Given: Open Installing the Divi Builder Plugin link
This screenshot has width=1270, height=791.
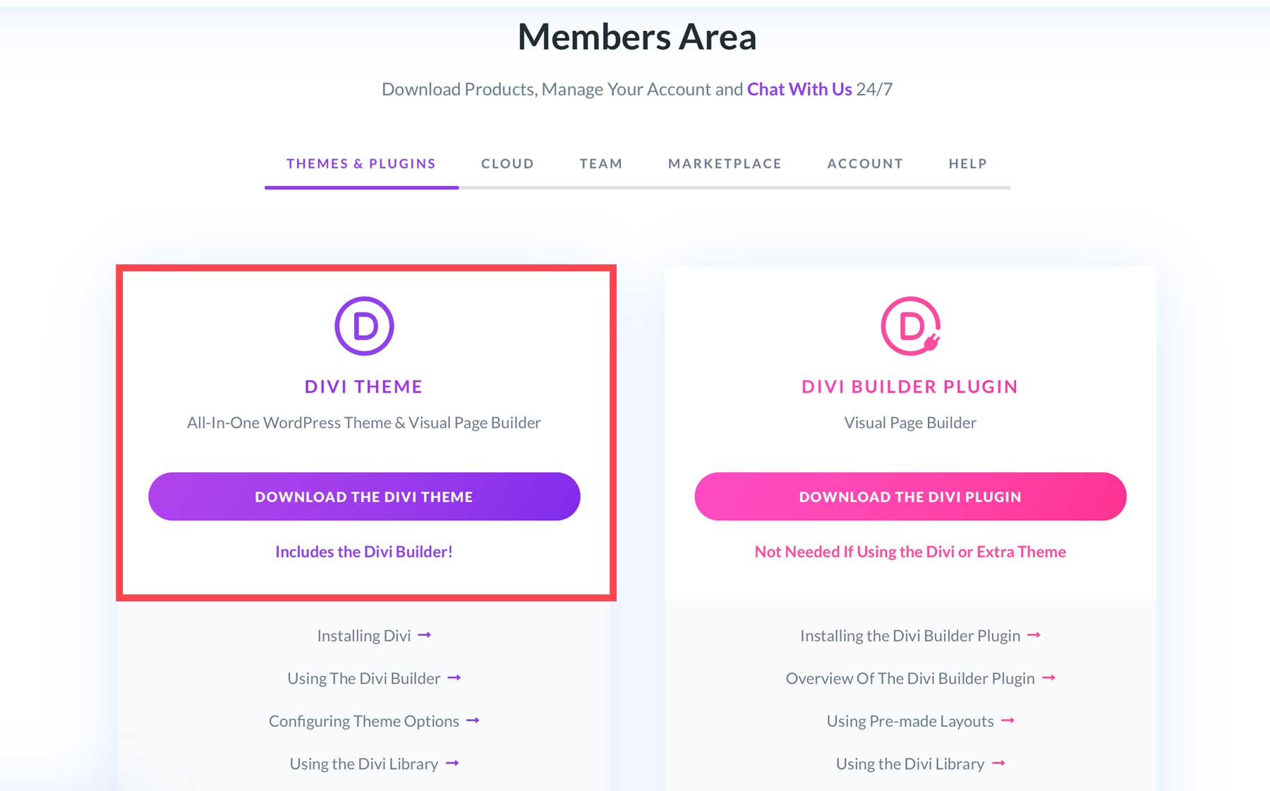Looking at the screenshot, I should coord(920,635).
